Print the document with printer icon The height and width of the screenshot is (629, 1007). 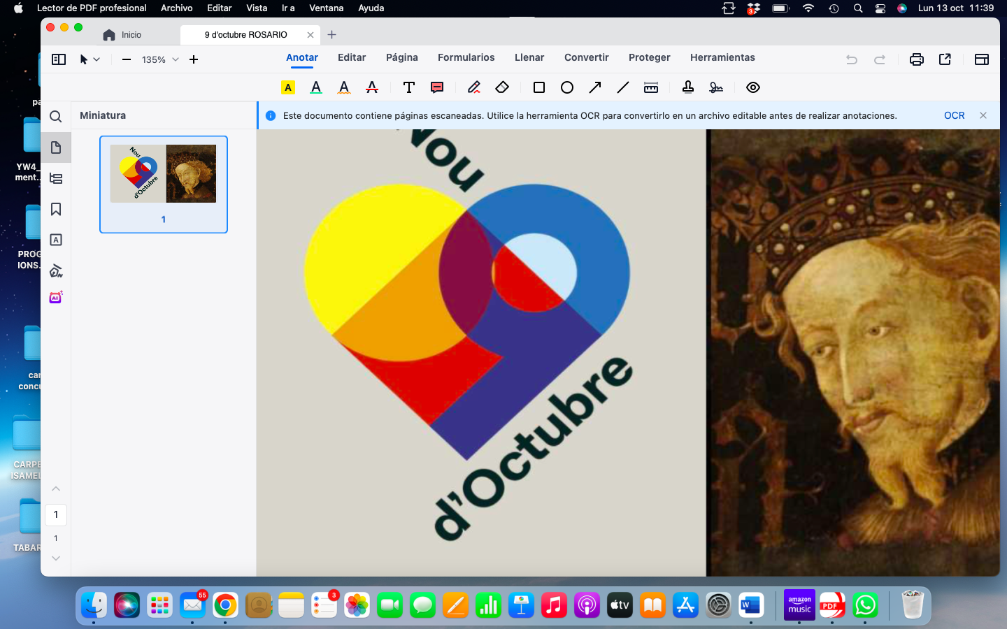tap(916, 59)
